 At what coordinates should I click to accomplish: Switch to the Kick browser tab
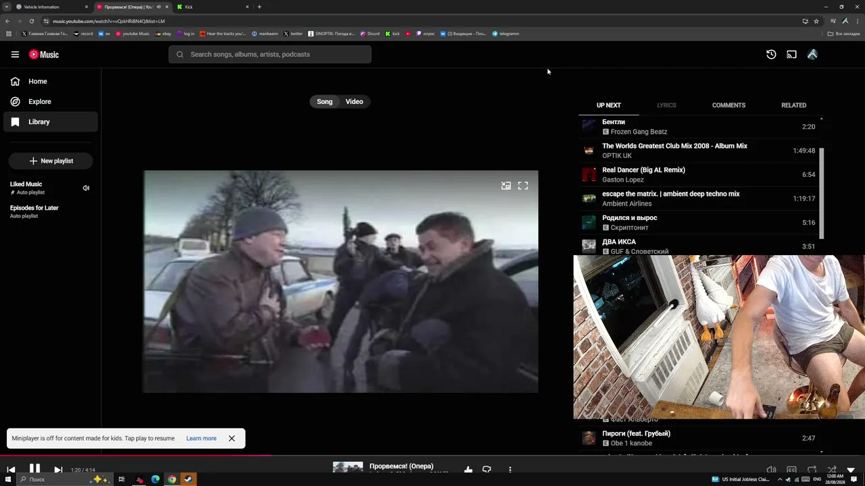(x=213, y=7)
